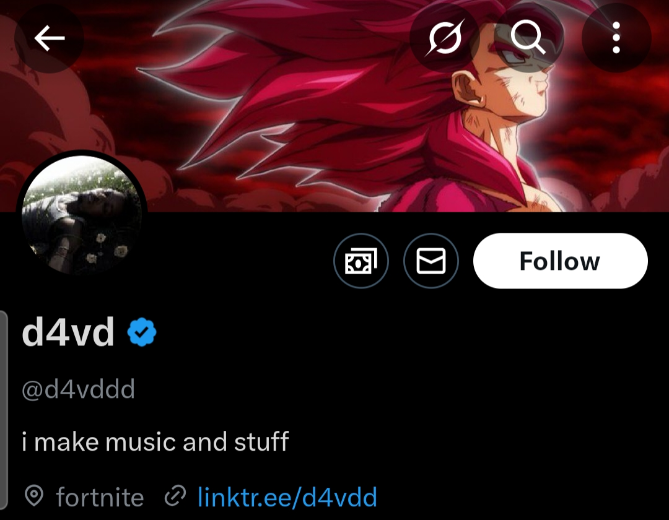Open the red anime banner image

pos(334,106)
